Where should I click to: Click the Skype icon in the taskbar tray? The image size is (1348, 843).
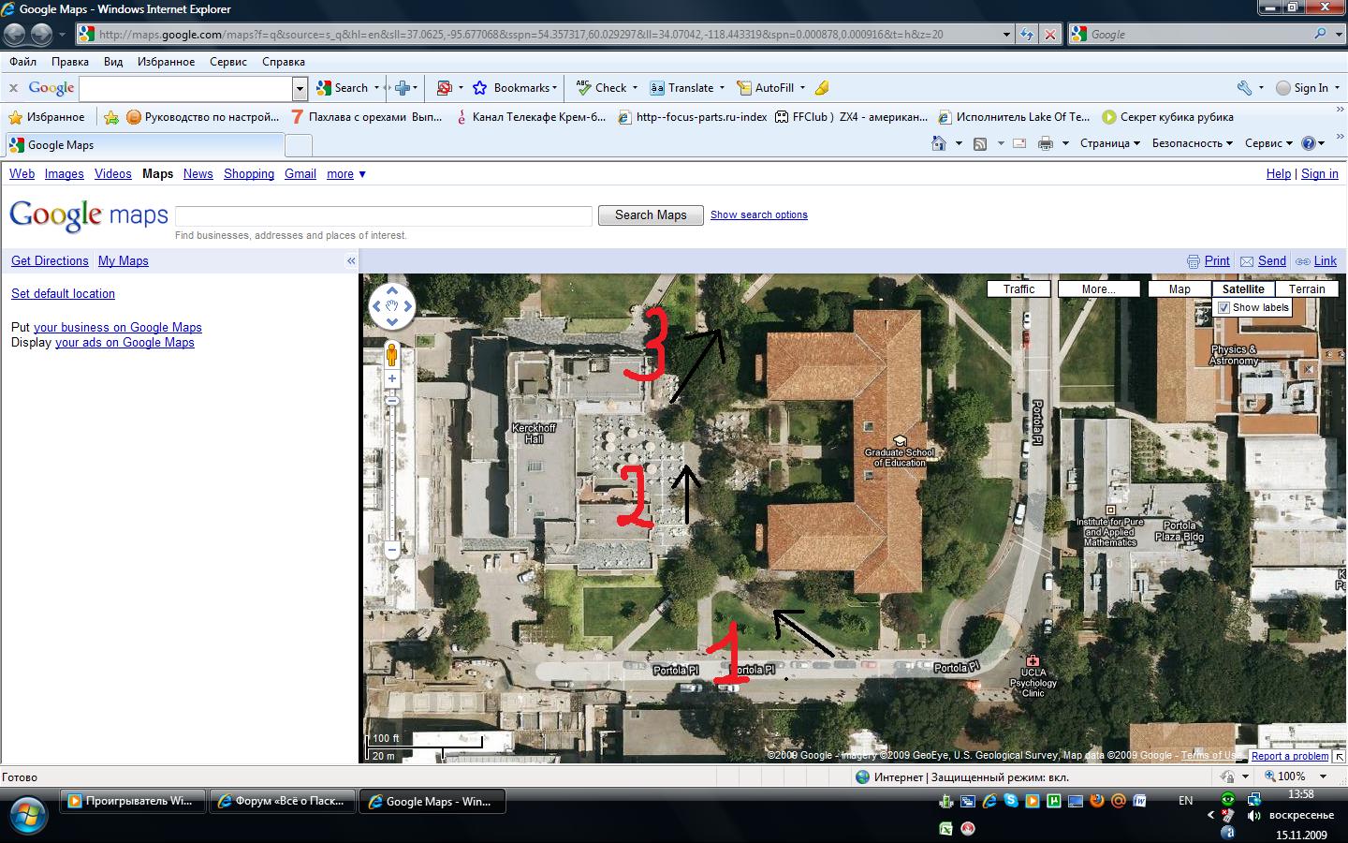(x=1011, y=801)
